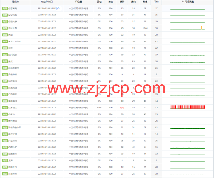Click the red network quality chart for 江苏镇江
214x178 pixels.
point(187,107)
